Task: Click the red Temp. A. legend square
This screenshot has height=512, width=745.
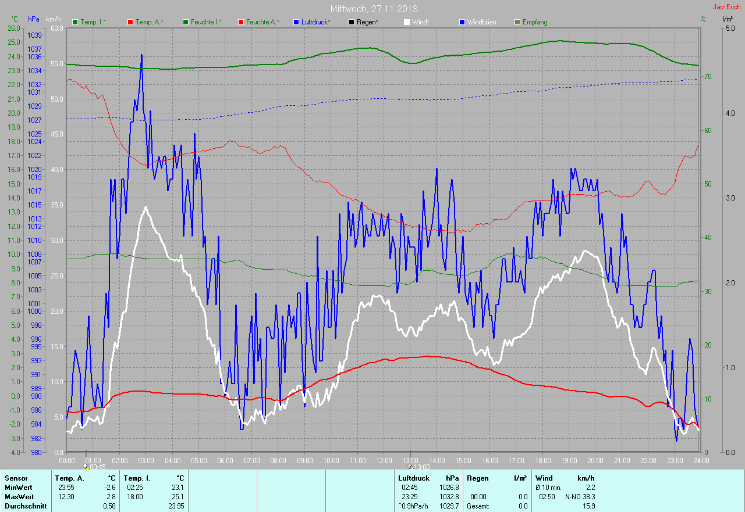Action: click(130, 22)
